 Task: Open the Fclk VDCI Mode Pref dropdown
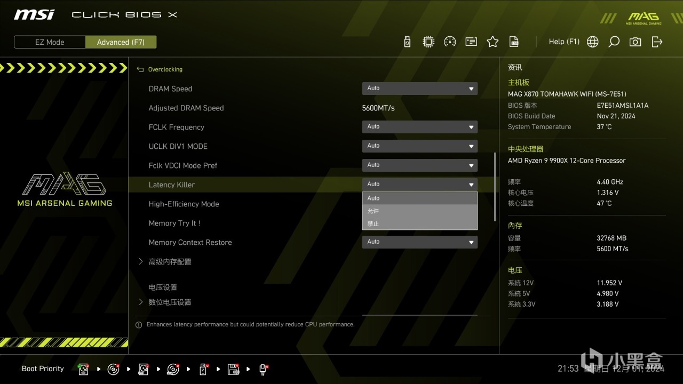(419, 165)
